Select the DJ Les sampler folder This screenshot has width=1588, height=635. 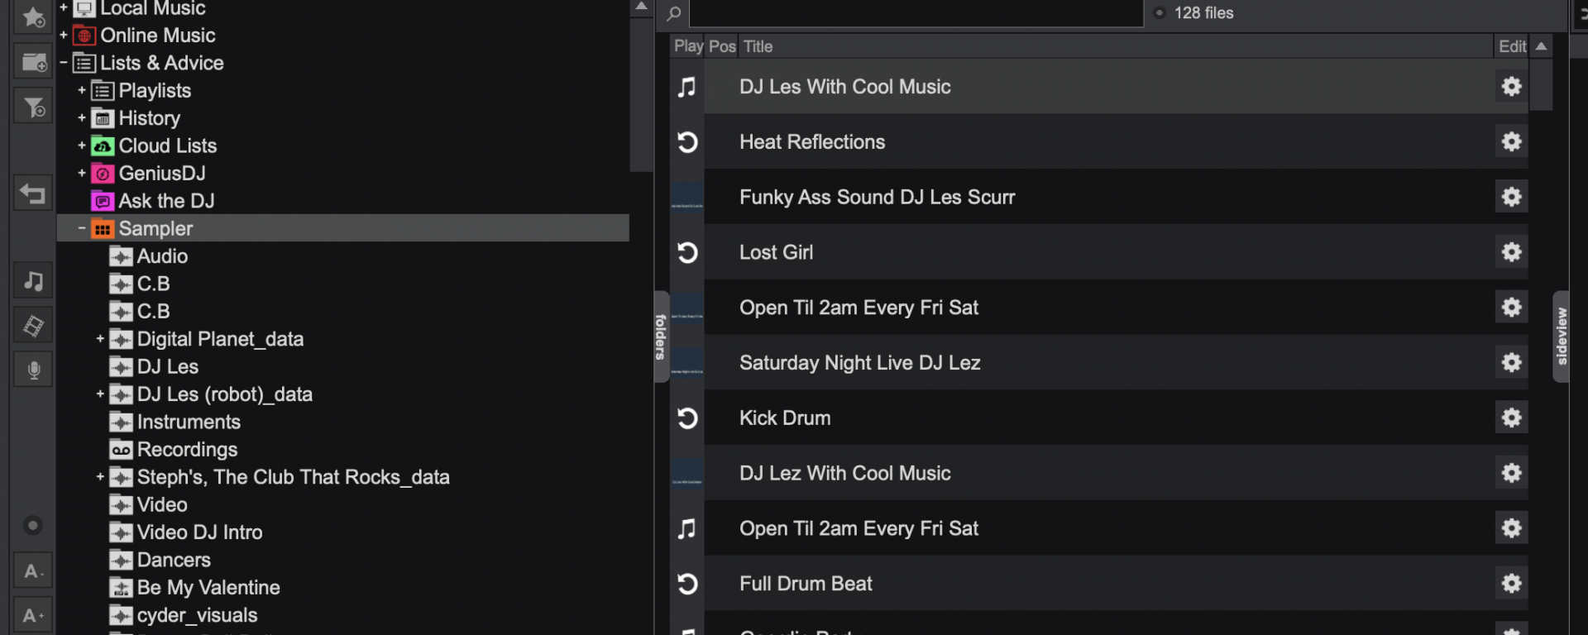[168, 366]
